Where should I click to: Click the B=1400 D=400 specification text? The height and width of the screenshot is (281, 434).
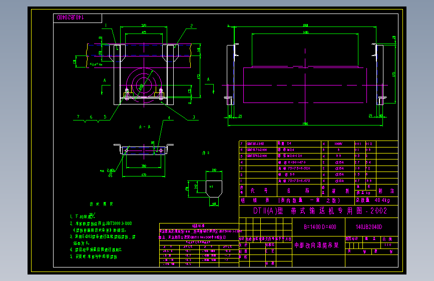point(320,227)
